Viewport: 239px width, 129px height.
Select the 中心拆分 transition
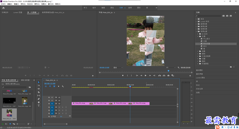(206, 39)
